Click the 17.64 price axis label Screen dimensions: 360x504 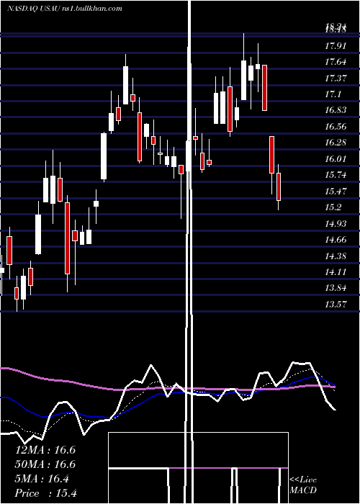coord(336,62)
